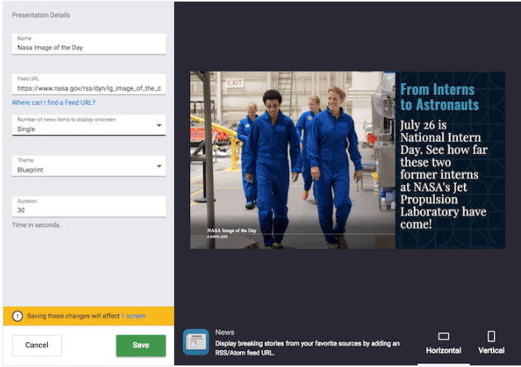Click 'Saving these changes will affect' warning text
The height and width of the screenshot is (367, 521).
point(73,316)
